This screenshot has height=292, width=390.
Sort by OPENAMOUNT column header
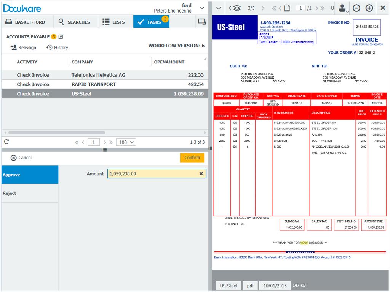point(169,62)
